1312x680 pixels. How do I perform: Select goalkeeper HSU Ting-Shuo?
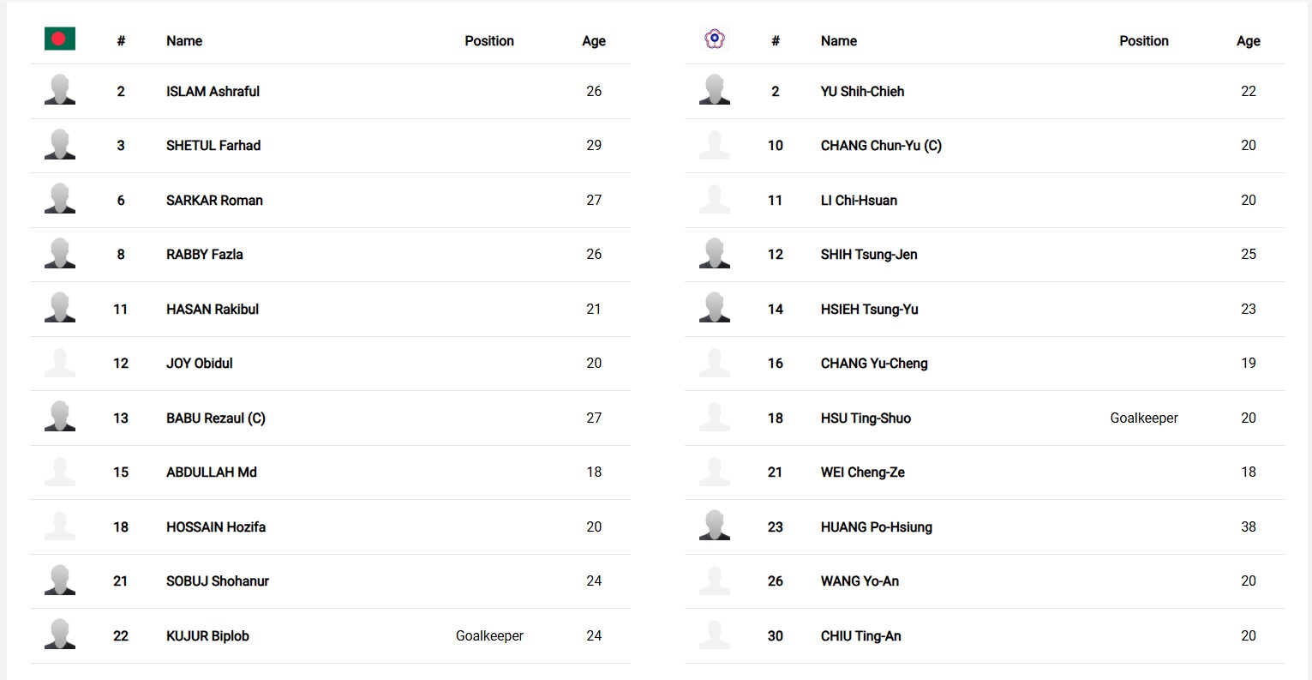866,418
